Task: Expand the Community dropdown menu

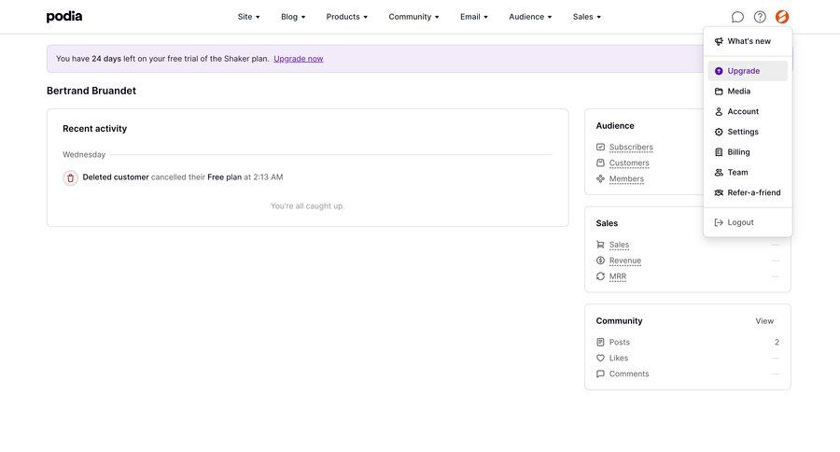Action: coord(413,17)
